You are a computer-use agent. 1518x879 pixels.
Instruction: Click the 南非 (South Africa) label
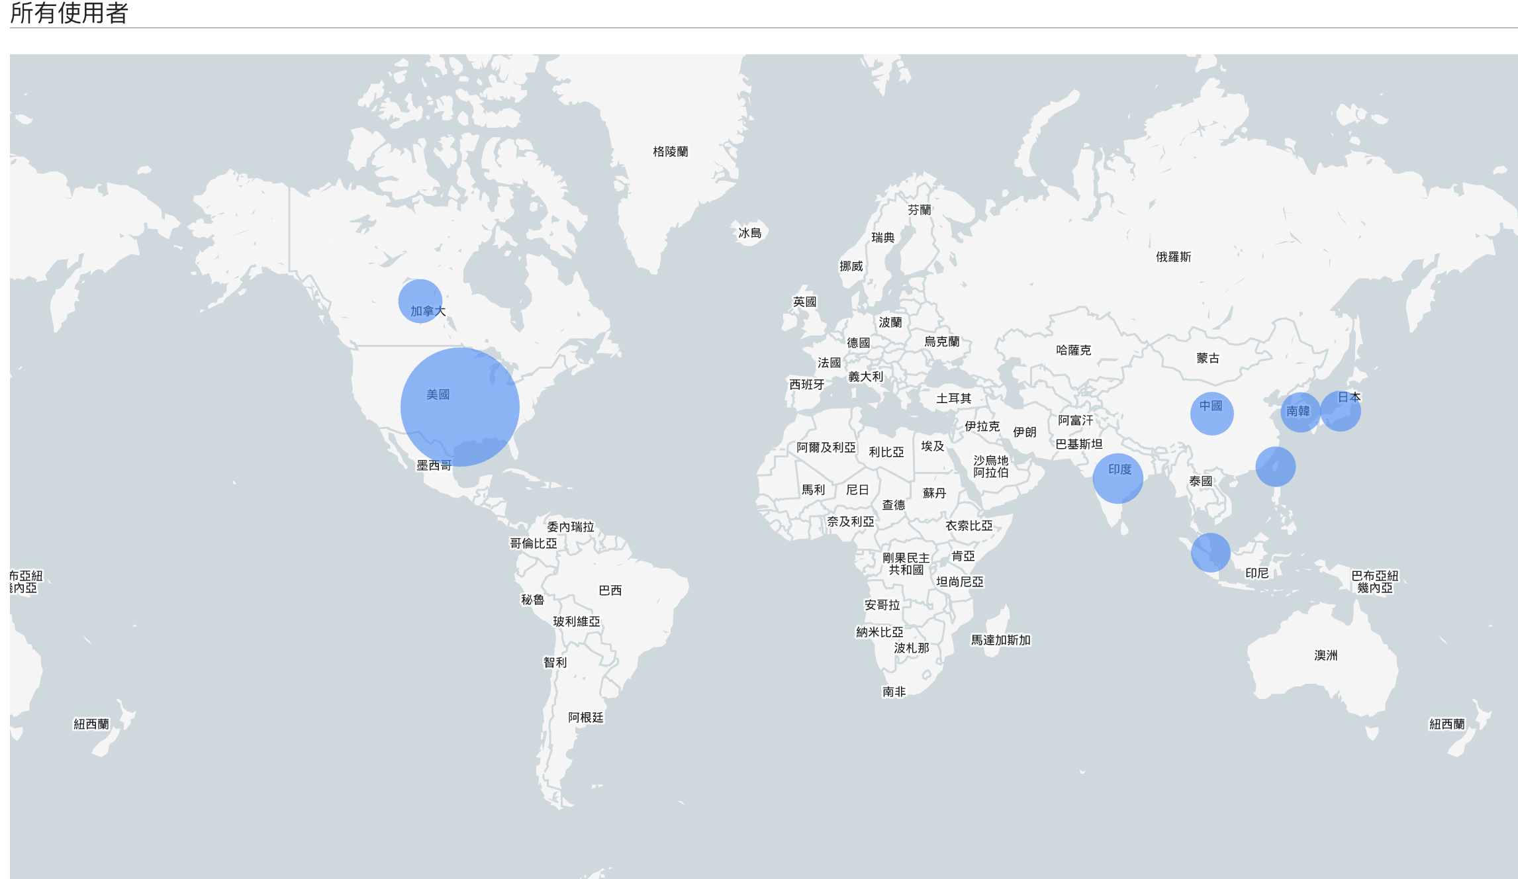click(894, 692)
